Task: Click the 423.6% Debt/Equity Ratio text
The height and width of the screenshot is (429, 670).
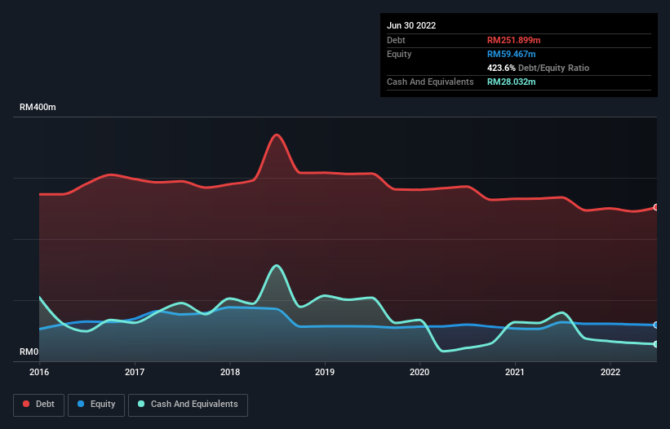Action: tap(538, 68)
